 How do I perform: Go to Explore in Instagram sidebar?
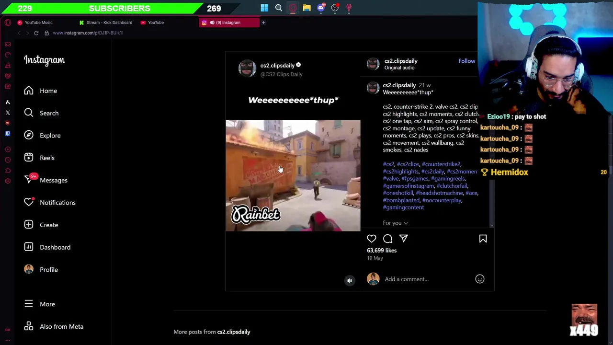point(43,135)
